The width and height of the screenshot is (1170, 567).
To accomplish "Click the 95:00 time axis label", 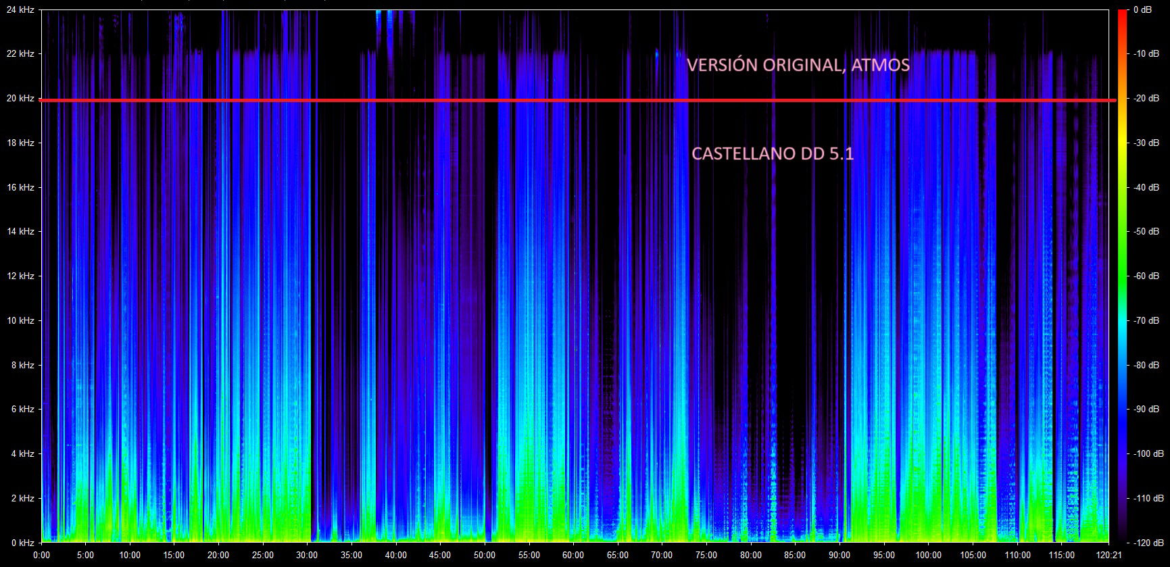I will 884,556.
